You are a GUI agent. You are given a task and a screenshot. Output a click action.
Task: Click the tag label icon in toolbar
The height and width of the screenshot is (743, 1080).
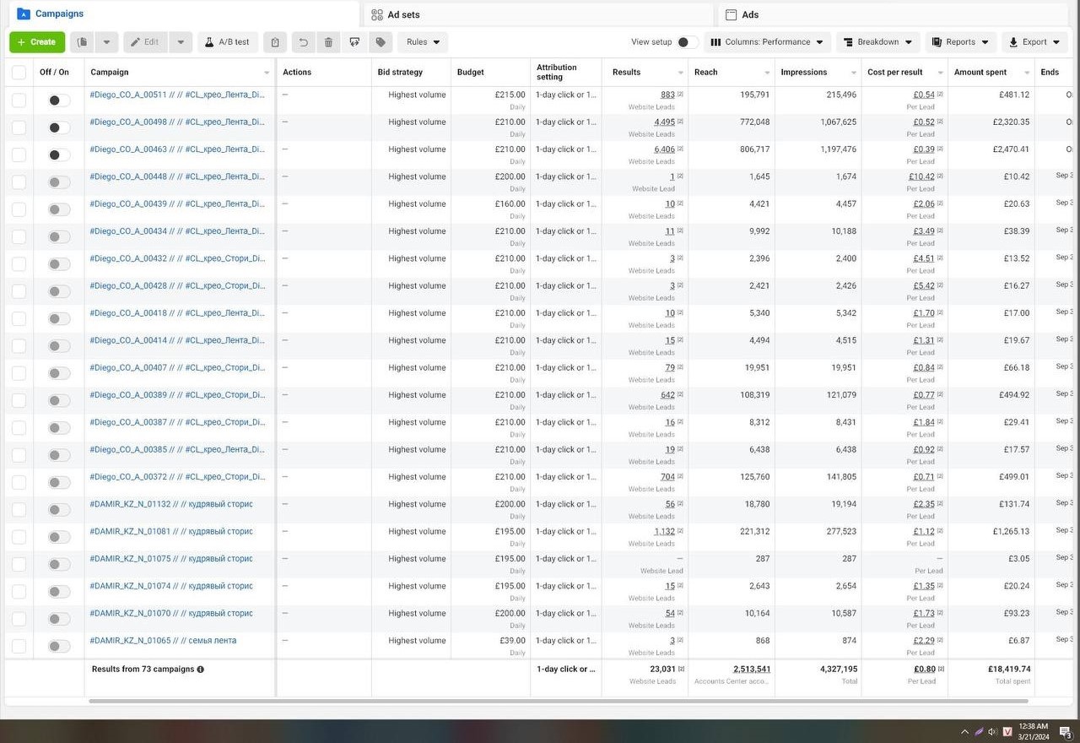(x=381, y=42)
